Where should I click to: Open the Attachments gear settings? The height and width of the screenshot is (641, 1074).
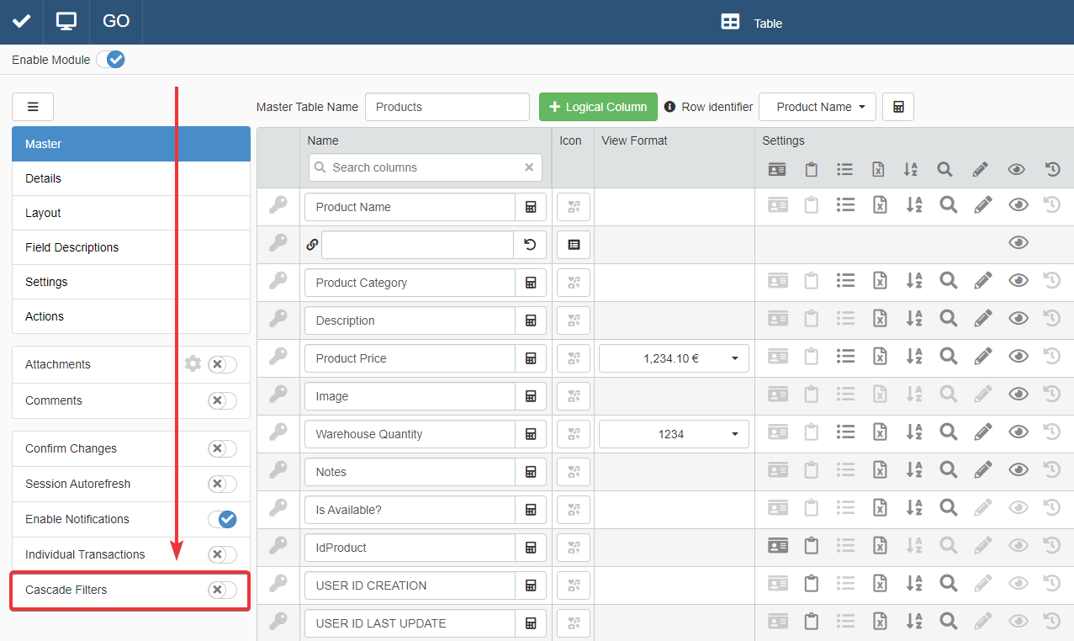point(193,364)
